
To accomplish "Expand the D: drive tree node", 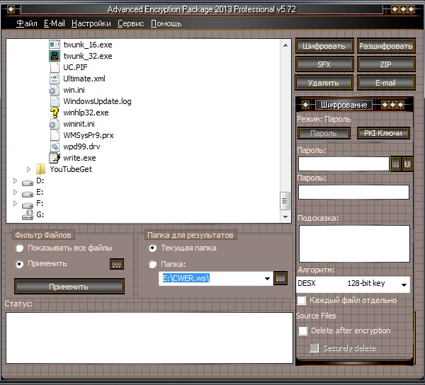I will click(x=15, y=180).
